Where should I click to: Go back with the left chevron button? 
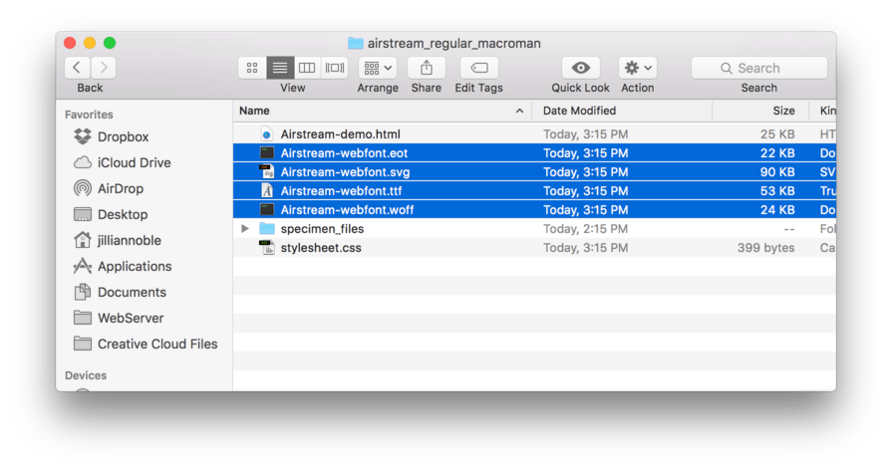click(x=77, y=68)
